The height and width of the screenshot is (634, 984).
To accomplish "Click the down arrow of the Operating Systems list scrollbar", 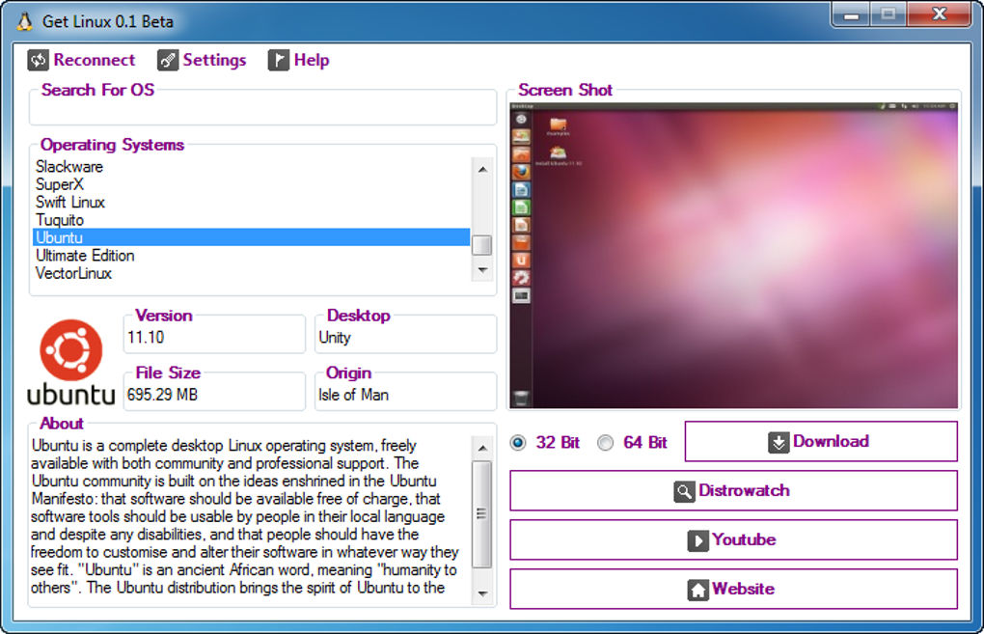I will tap(482, 270).
